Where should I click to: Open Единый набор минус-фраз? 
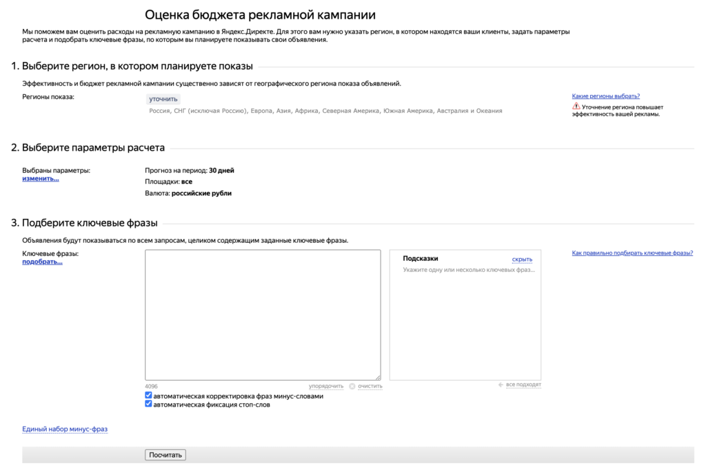(65, 429)
